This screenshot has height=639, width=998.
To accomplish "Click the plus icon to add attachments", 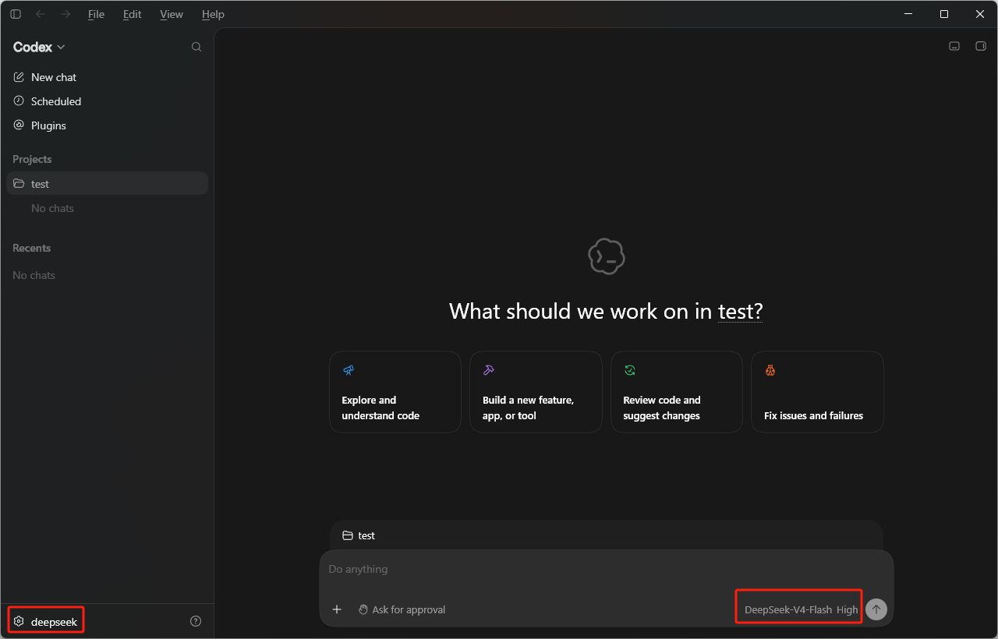I will coord(337,609).
